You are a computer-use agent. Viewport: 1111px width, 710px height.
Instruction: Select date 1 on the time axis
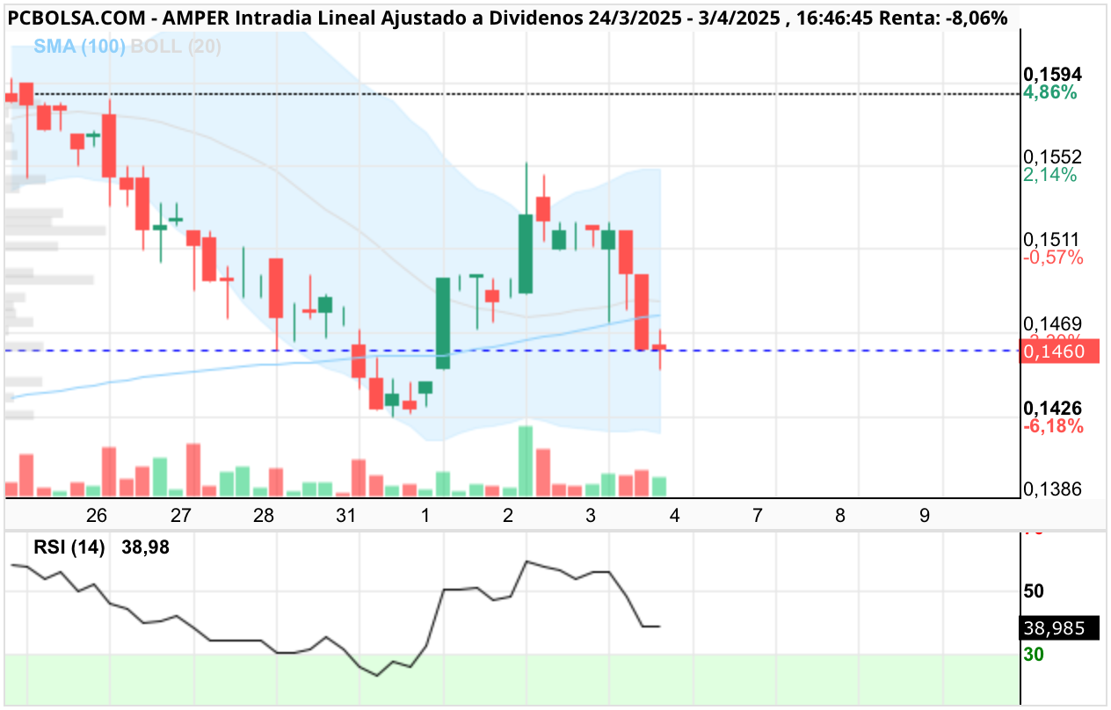[x=425, y=516]
